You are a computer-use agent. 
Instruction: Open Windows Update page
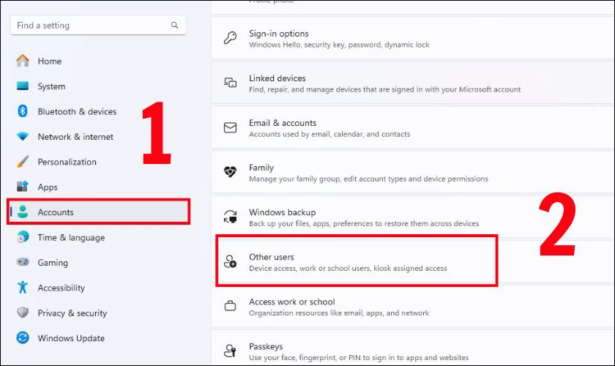[x=98, y=337]
